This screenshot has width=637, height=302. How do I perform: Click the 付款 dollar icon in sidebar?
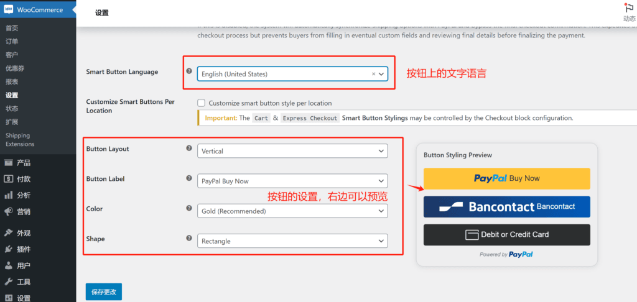(x=8, y=179)
